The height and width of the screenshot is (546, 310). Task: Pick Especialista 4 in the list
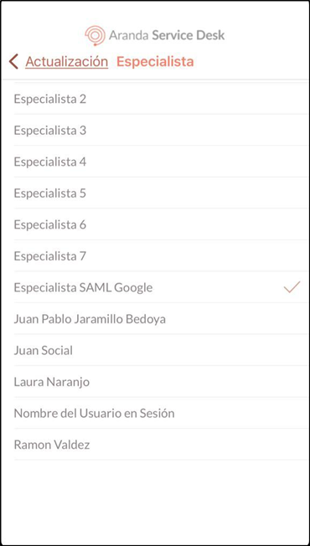click(x=161, y=162)
